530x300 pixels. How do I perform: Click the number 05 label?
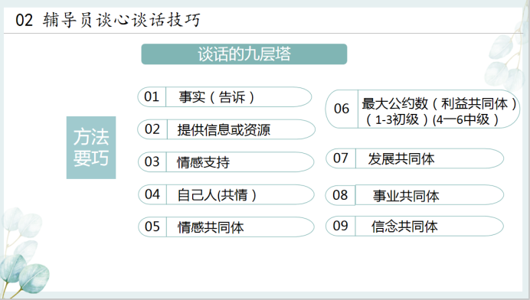click(x=152, y=227)
